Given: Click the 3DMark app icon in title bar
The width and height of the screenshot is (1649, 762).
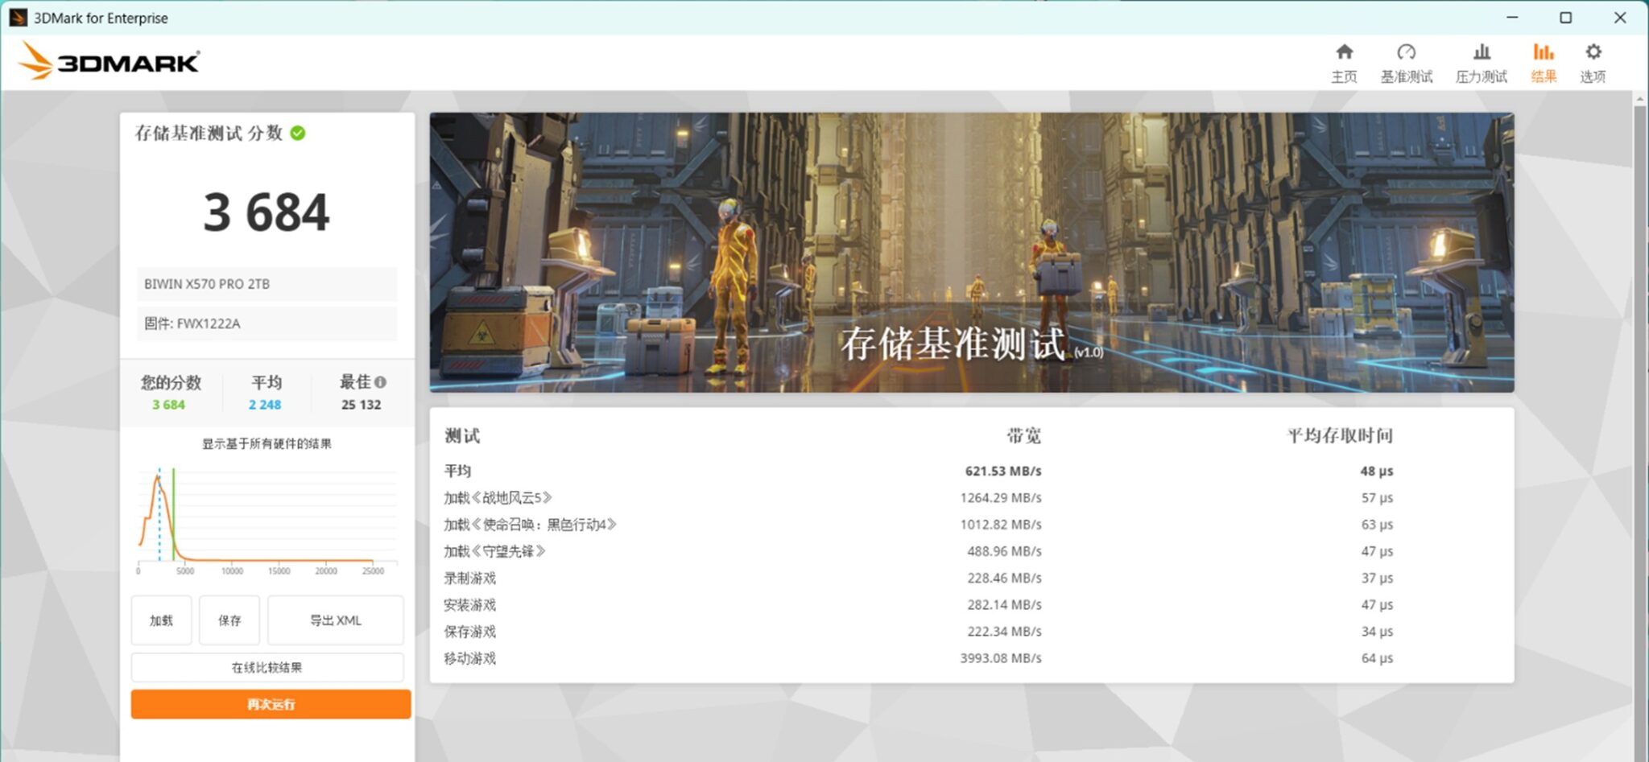Looking at the screenshot, I should click(18, 18).
